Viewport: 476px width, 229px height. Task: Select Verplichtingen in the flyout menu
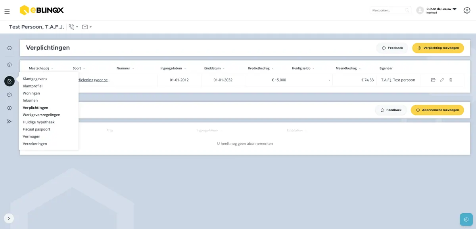click(36, 108)
